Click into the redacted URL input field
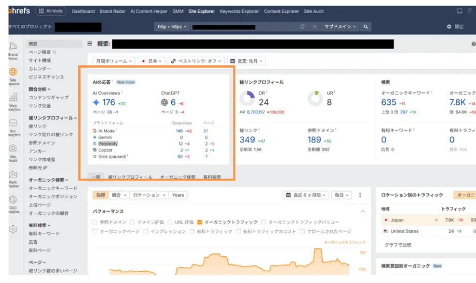 245,27
